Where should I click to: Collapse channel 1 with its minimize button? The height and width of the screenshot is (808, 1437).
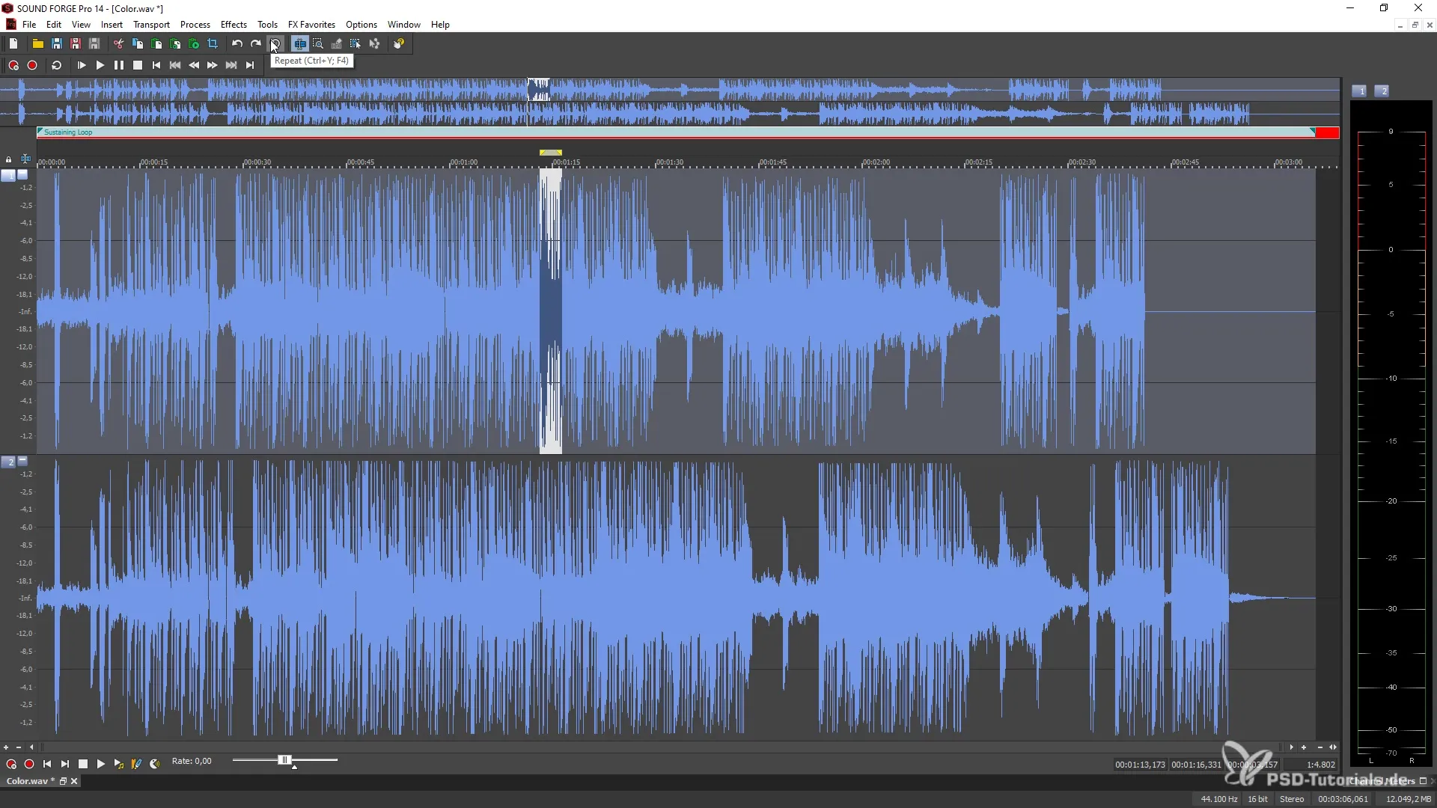(x=22, y=174)
